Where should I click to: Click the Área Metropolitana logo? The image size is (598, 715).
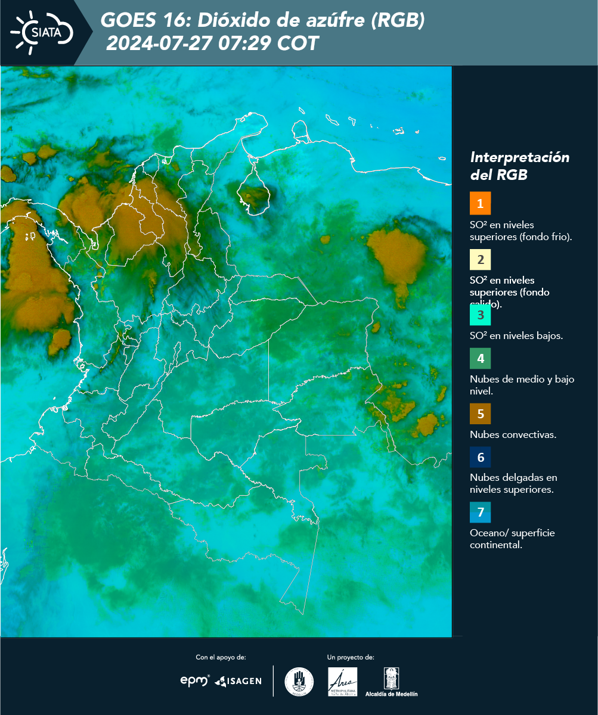(x=343, y=682)
